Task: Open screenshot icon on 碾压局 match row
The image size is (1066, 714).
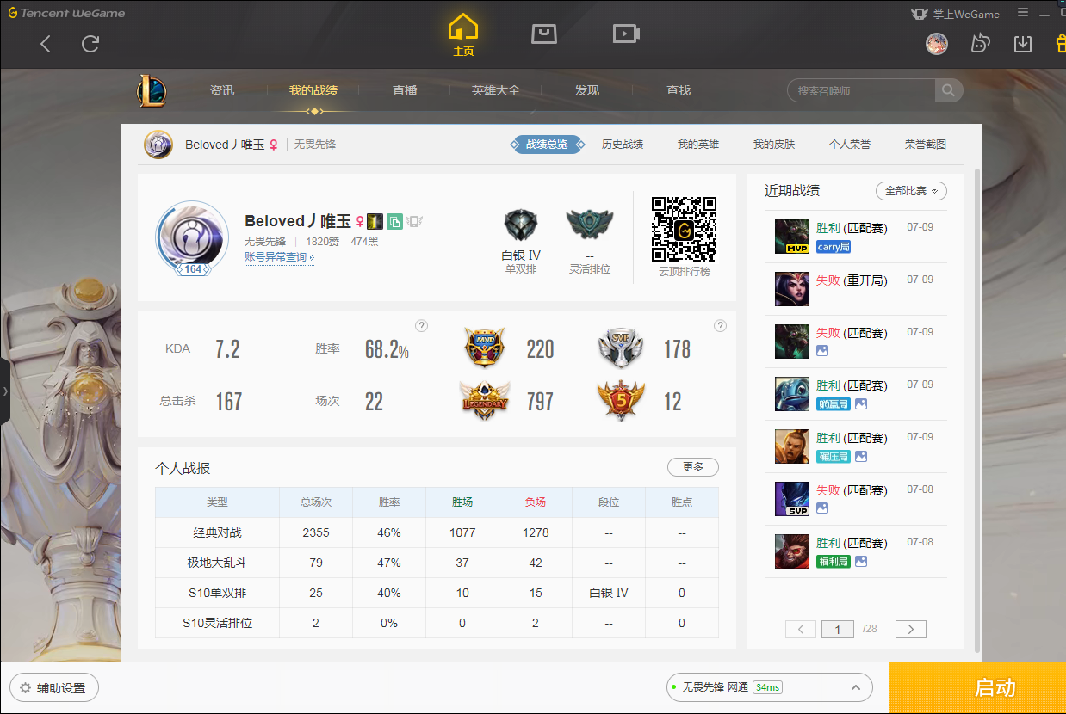Action: (x=861, y=457)
